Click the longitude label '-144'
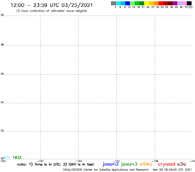195x172 pixels. [79, 161]
